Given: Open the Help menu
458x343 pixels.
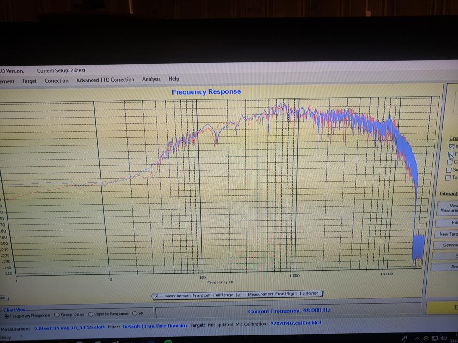Looking at the screenshot, I should [173, 79].
